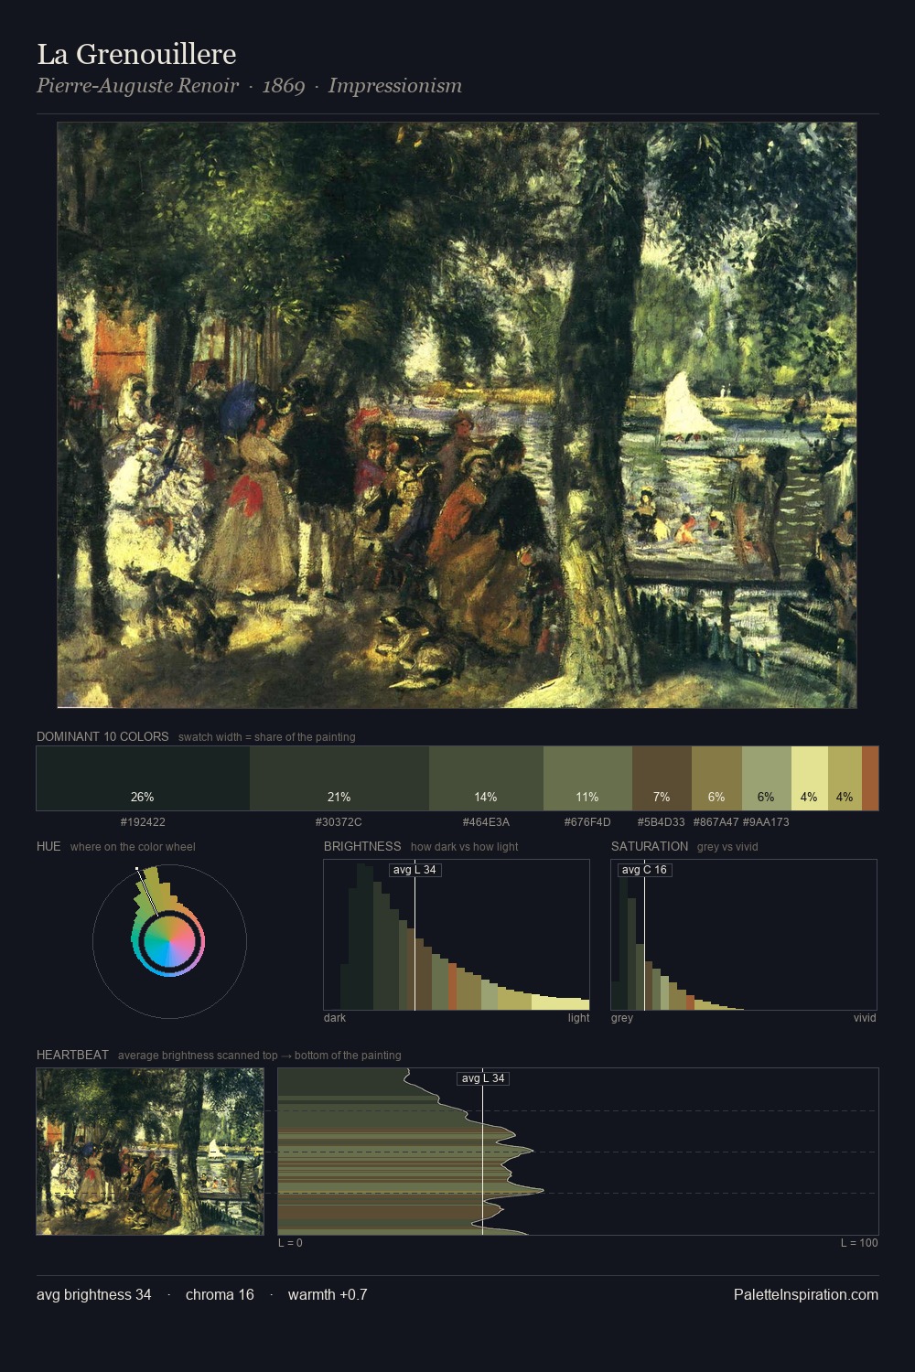
Task: Click the 6% ochre swatch #867A47
Action: [716, 778]
